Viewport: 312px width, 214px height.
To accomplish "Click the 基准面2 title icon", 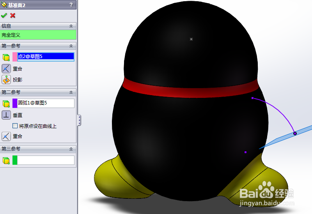I will pos(4,5).
